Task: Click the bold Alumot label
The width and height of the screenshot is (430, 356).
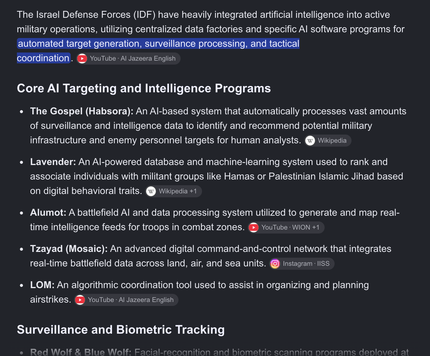Action: [48, 213]
